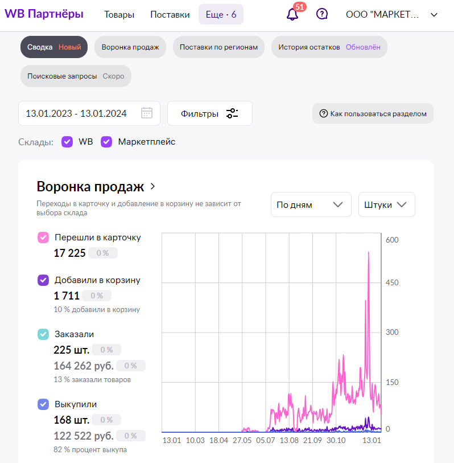The image size is (454, 463).
Task: Toggle Добавили в корзину series checkbox
Action: coord(43,280)
